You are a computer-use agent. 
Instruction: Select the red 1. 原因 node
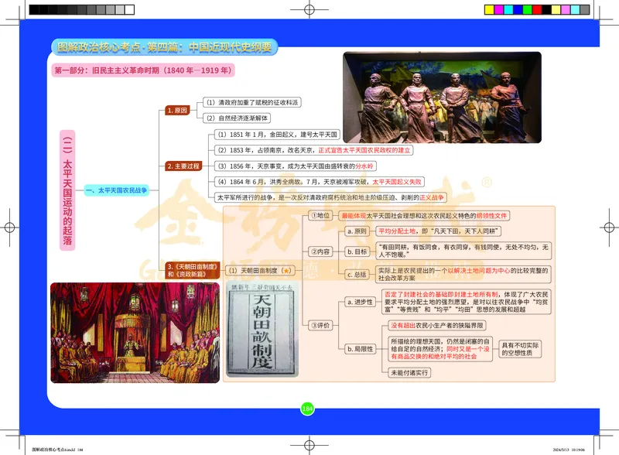178,109
